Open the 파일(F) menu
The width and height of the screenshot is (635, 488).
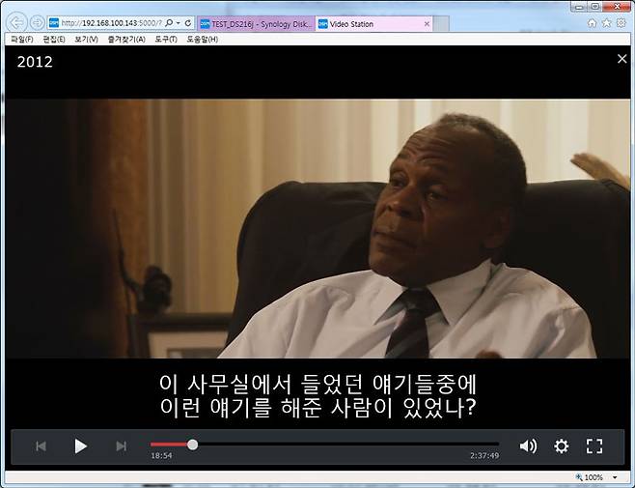(22, 39)
